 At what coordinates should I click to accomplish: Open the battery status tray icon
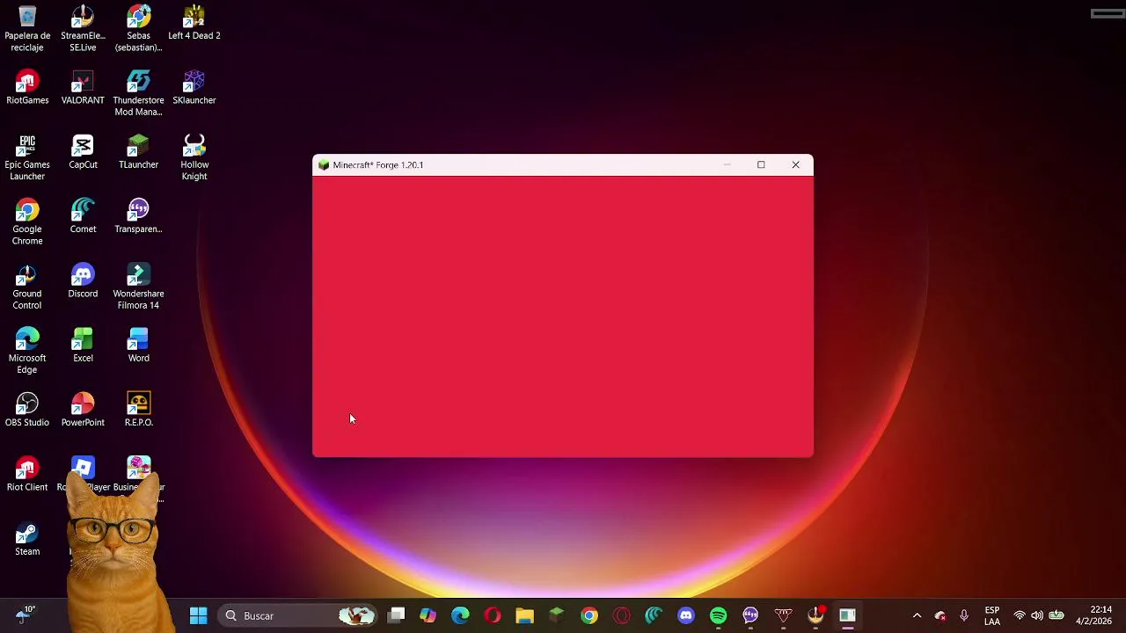coord(1057,615)
